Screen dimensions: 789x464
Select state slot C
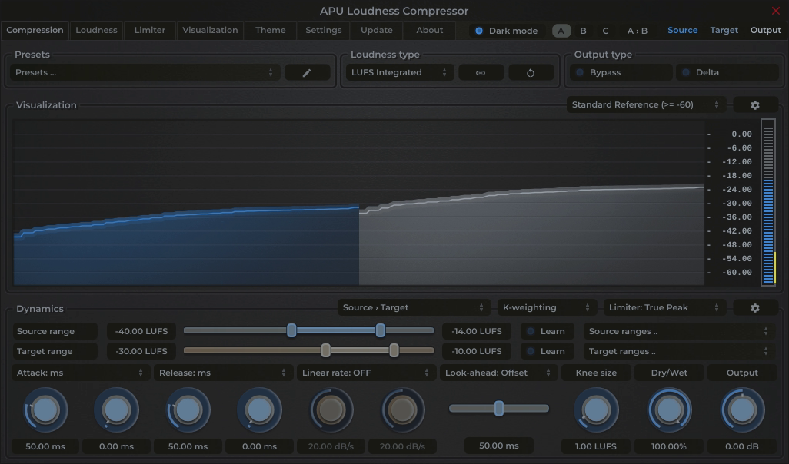click(605, 31)
